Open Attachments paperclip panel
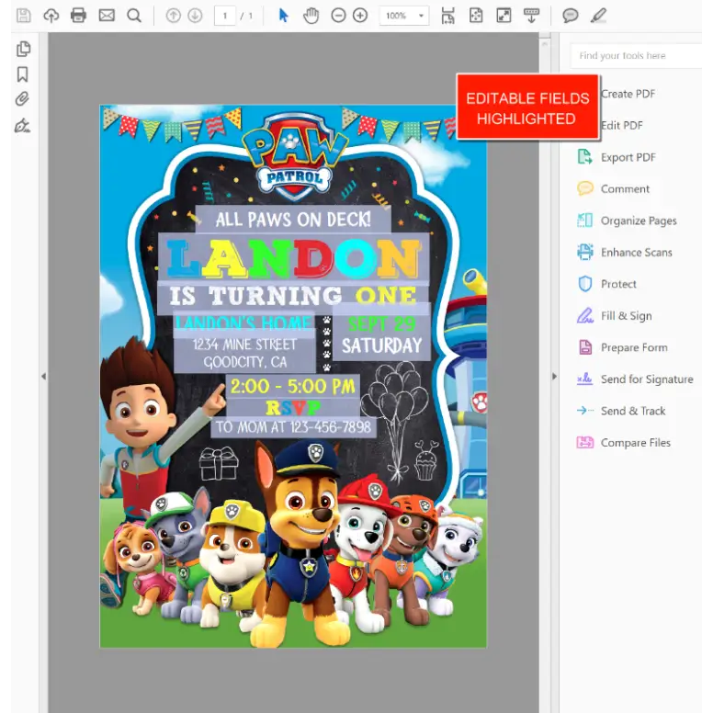 coord(22,98)
